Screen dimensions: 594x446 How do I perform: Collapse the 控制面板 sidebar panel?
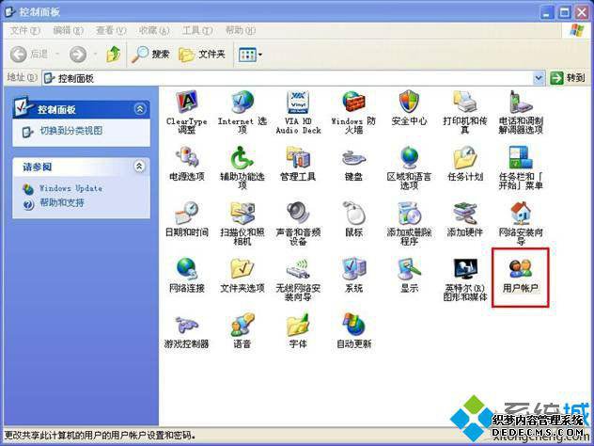click(x=140, y=109)
